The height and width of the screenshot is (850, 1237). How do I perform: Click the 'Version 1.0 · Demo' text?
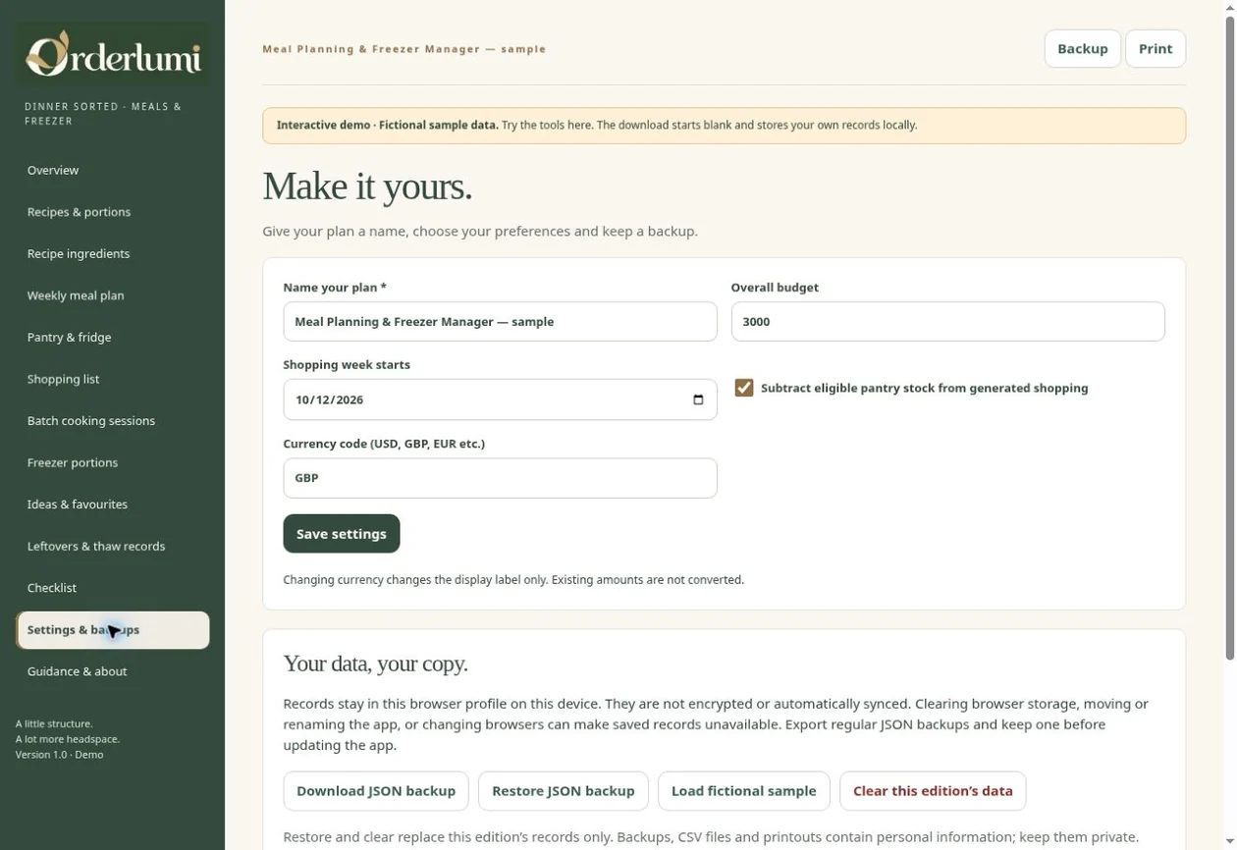[x=59, y=755]
